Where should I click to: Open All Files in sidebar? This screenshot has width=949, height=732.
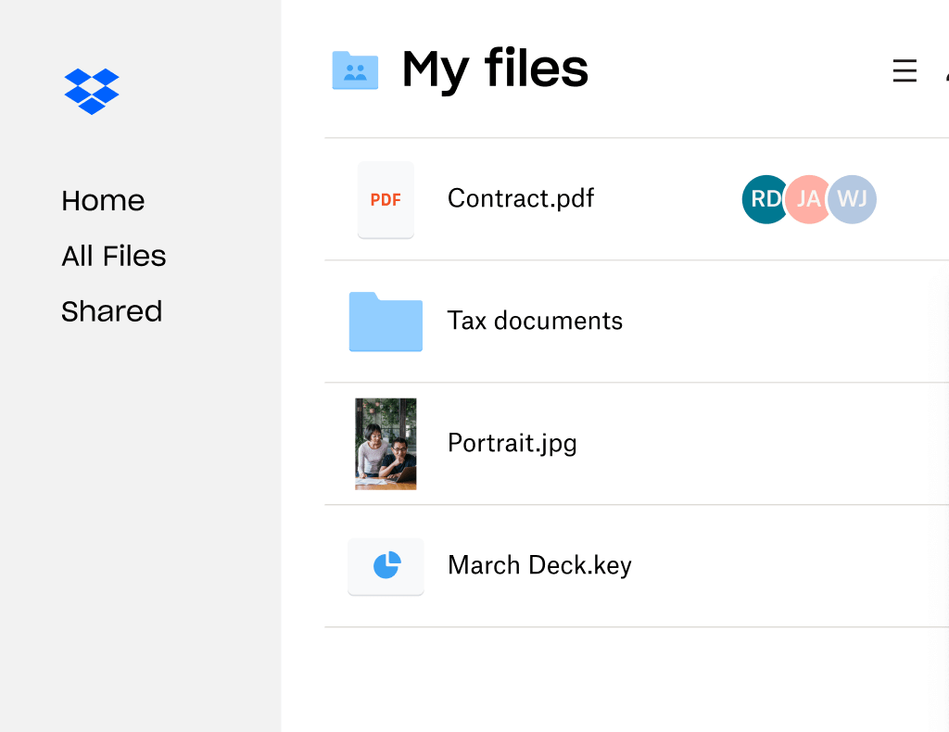[x=114, y=256]
